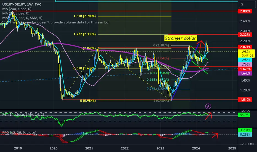
Task: Click the 1.985% current price label
Action: pos(247,54)
